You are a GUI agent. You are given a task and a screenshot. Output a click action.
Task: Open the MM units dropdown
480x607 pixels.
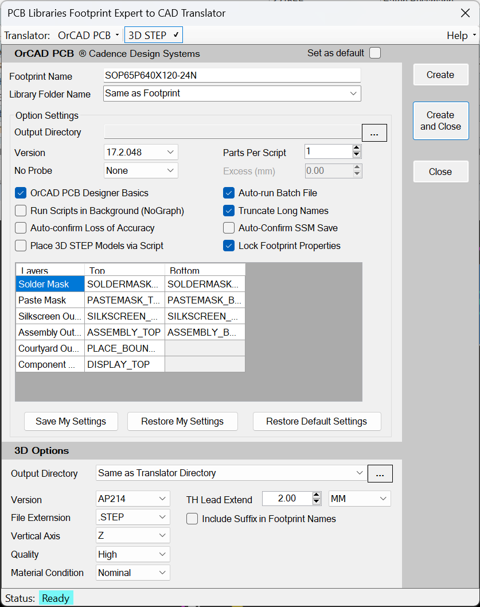360,499
